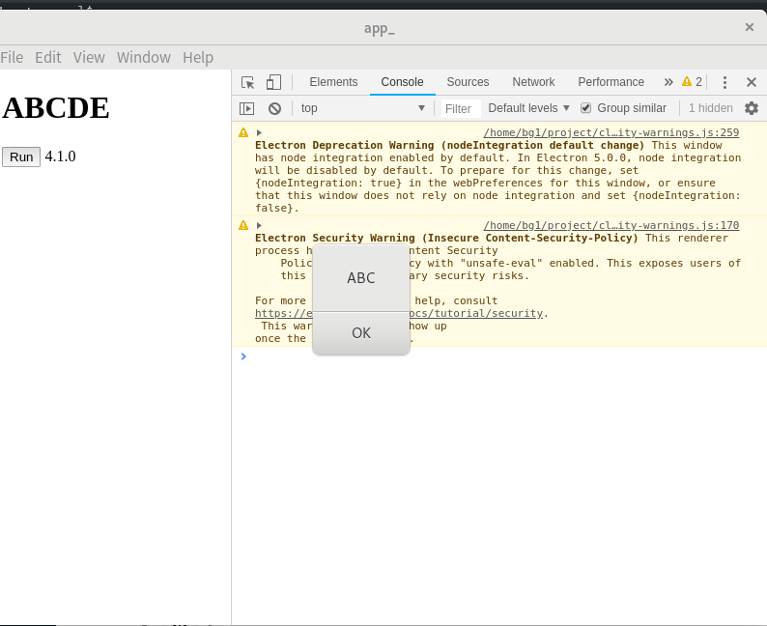Open the security-warnings.js:170 source link
This screenshot has width=767, height=626.
point(611,225)
